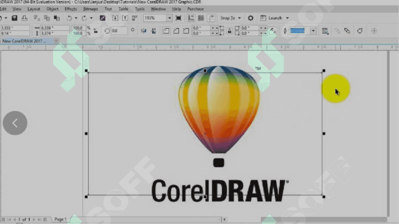Image resolution: width=399 pixels, height=224 pixels.
Task: Click the wrap text icon
Action: (x=325, y=31)
